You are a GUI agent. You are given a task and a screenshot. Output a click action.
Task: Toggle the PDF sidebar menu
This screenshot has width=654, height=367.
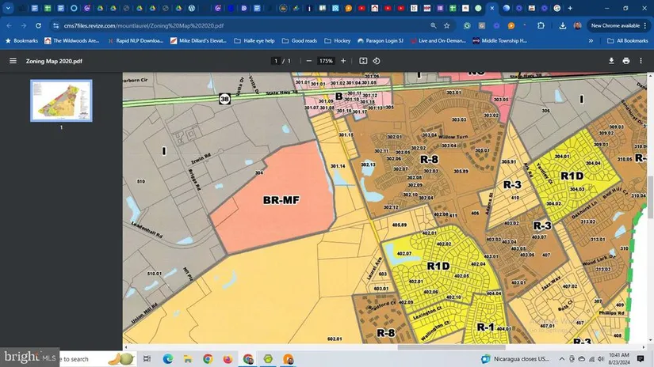click(x=13, y=61)
